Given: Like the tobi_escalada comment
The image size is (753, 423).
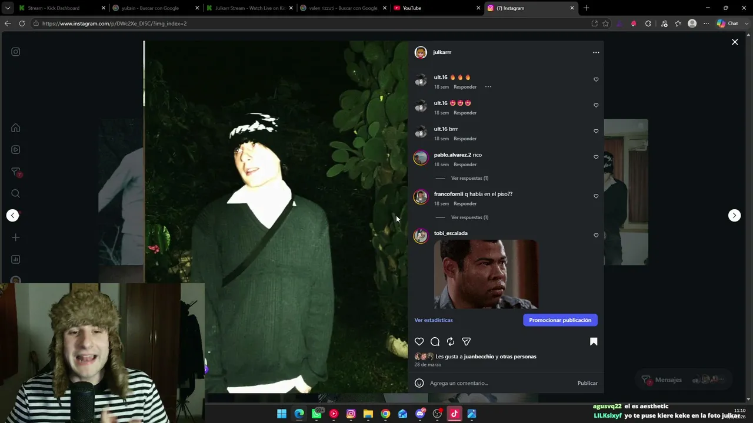Looking at the screenshot, I should [x=596, y=236].
